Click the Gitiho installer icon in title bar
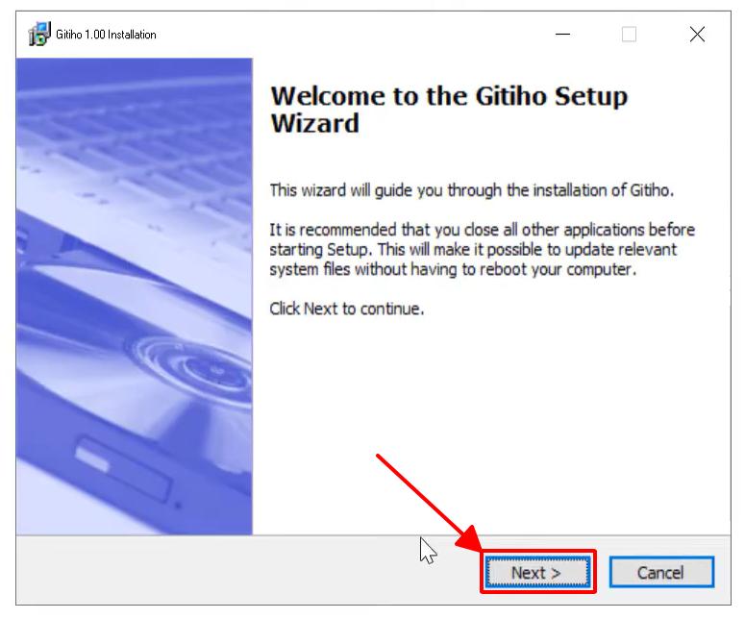This screenshot has width=745, height=619. pos(39,35)
